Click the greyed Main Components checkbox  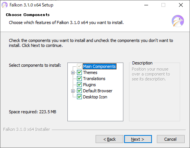(x=79, y=66)
